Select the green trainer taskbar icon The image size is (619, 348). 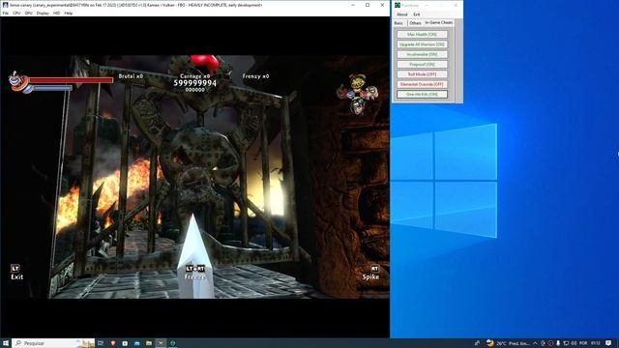(172, 343)
